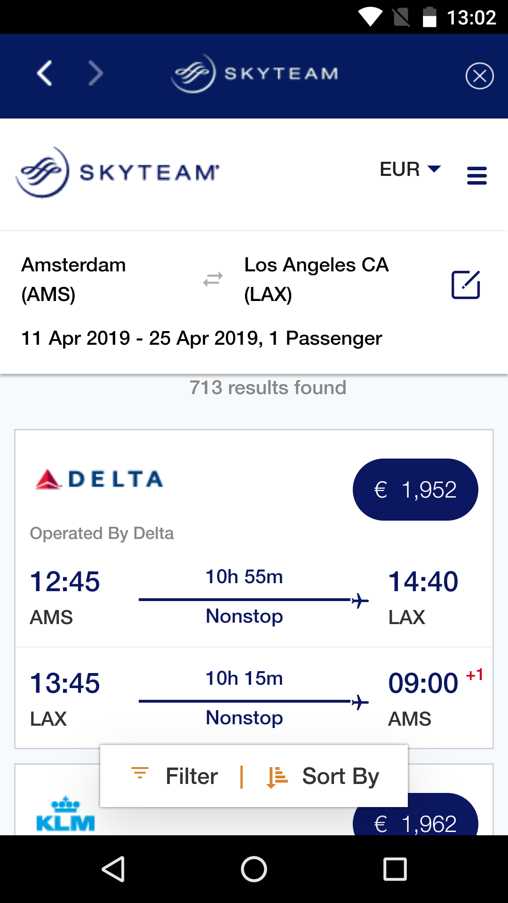The height and width of the screenshot is (903, 508).
Task: Edit the flight search details
Action: point(465,285)
